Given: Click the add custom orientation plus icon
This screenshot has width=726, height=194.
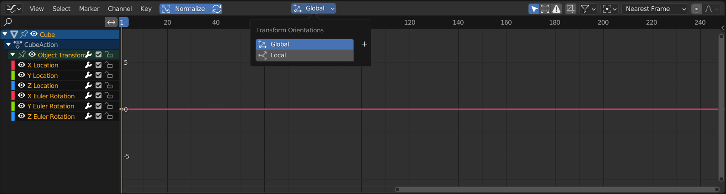Looking at the screenshot, I should point(364,44).
